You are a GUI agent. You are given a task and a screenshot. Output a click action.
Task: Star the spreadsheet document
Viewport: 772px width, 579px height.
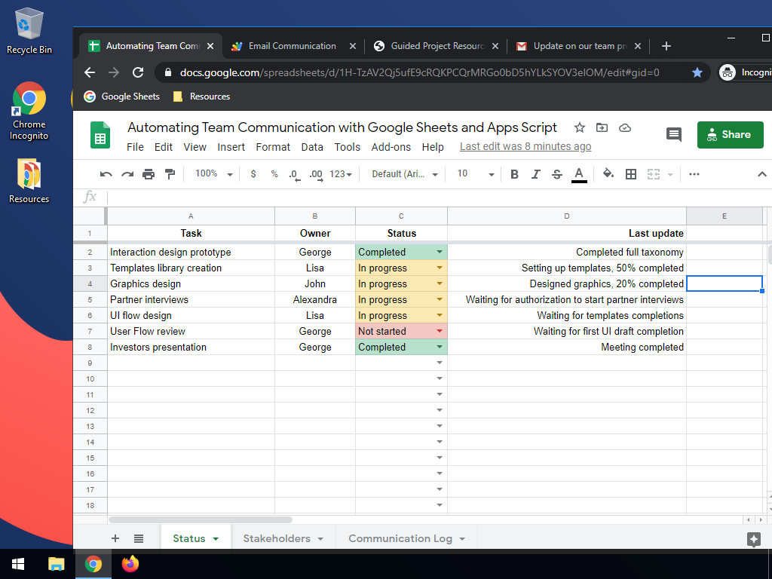tap(579, 127)
